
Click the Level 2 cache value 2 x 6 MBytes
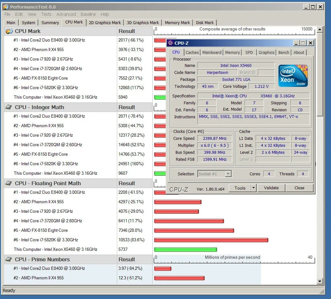pyautogui.click(x=273, y=152)
